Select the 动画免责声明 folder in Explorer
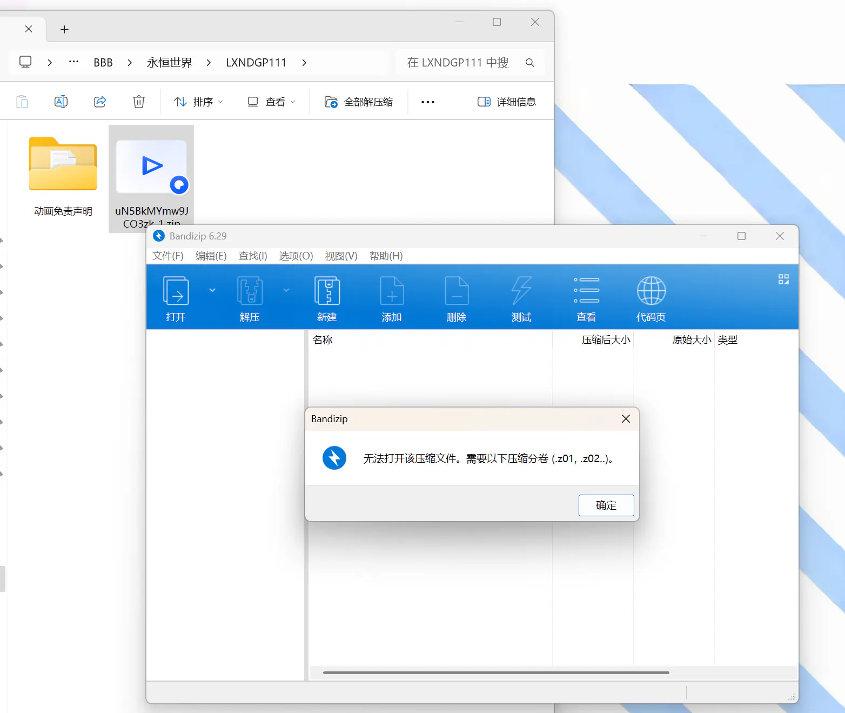The width and height of the screenshot is (845, 713). tap(63, 177)
